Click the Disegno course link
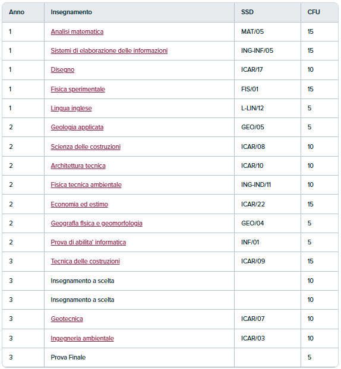341x369 pixels. click(x=62, y=69)
